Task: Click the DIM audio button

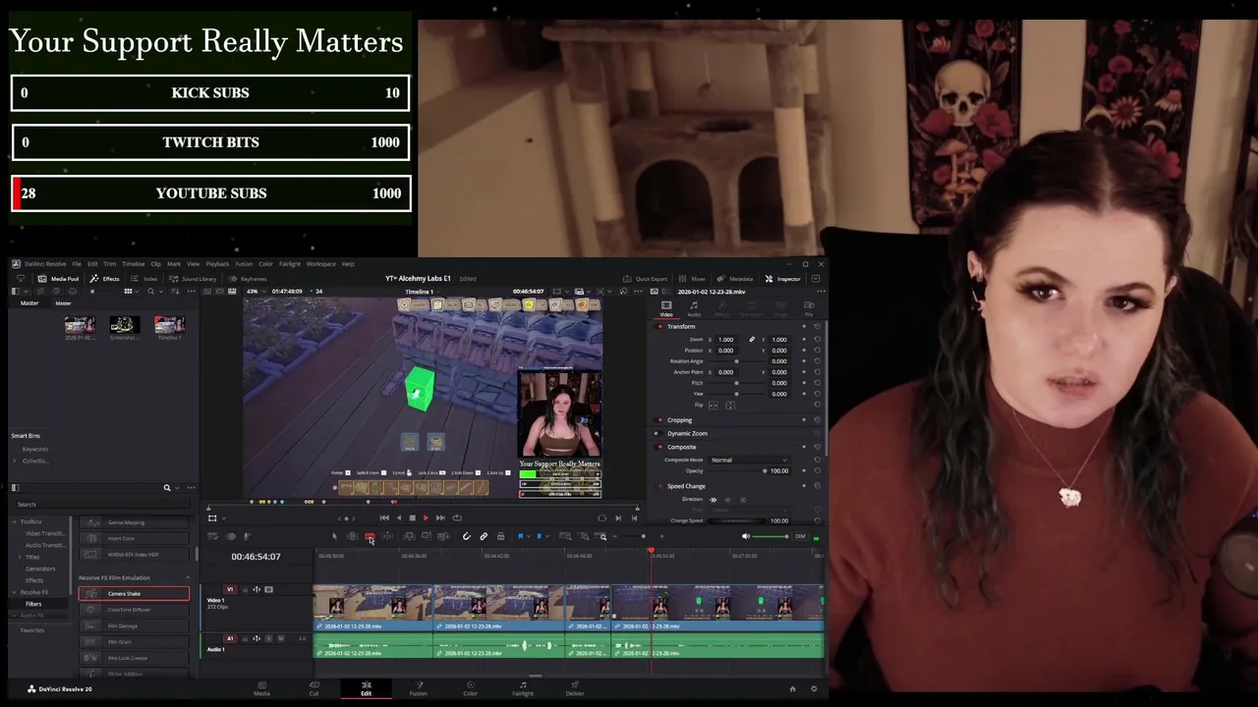Action: tap(800, 536)
